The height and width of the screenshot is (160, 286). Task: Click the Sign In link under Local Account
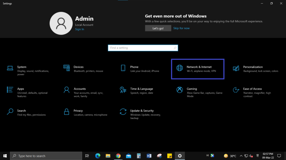tap(80, 29)
